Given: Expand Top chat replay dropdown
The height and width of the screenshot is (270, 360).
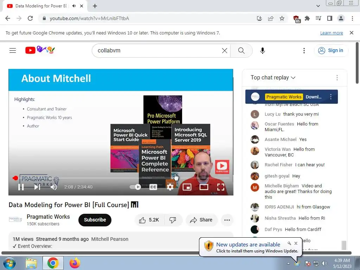Looking at the screenshot, I should (x=273, y=78).
